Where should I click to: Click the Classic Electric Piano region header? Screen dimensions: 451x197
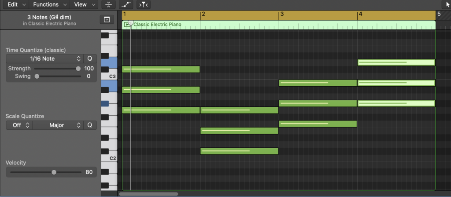tap(279, 25)
